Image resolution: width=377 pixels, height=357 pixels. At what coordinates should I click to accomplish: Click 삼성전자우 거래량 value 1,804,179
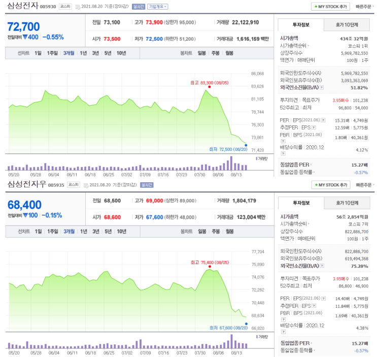[x=244, y=201]
